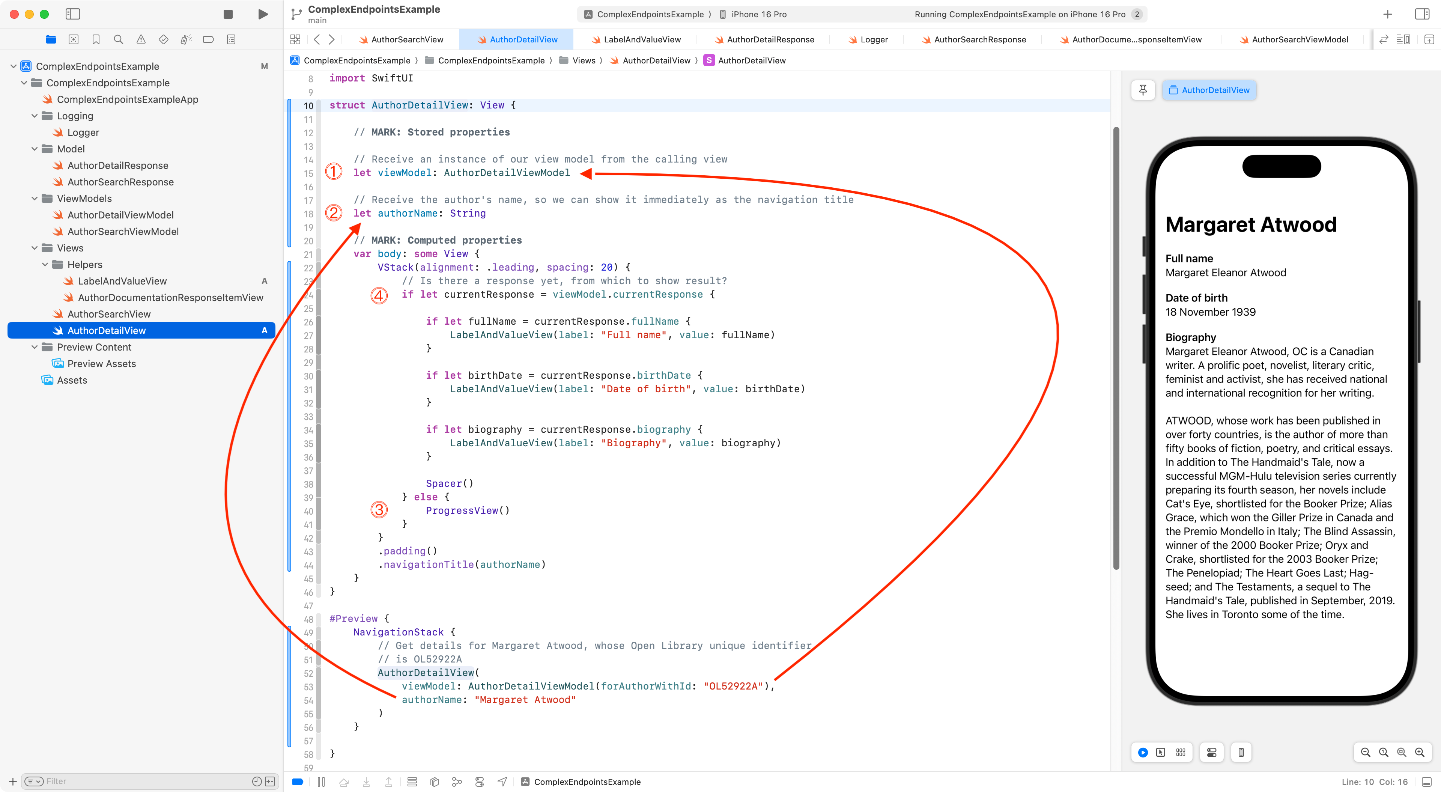Pin the AuthorDetailView preview

[x=1143, y=90]
